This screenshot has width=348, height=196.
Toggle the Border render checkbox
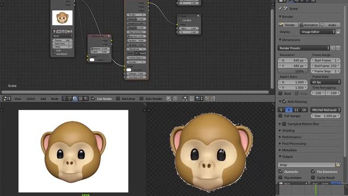(x=281, y=93)
